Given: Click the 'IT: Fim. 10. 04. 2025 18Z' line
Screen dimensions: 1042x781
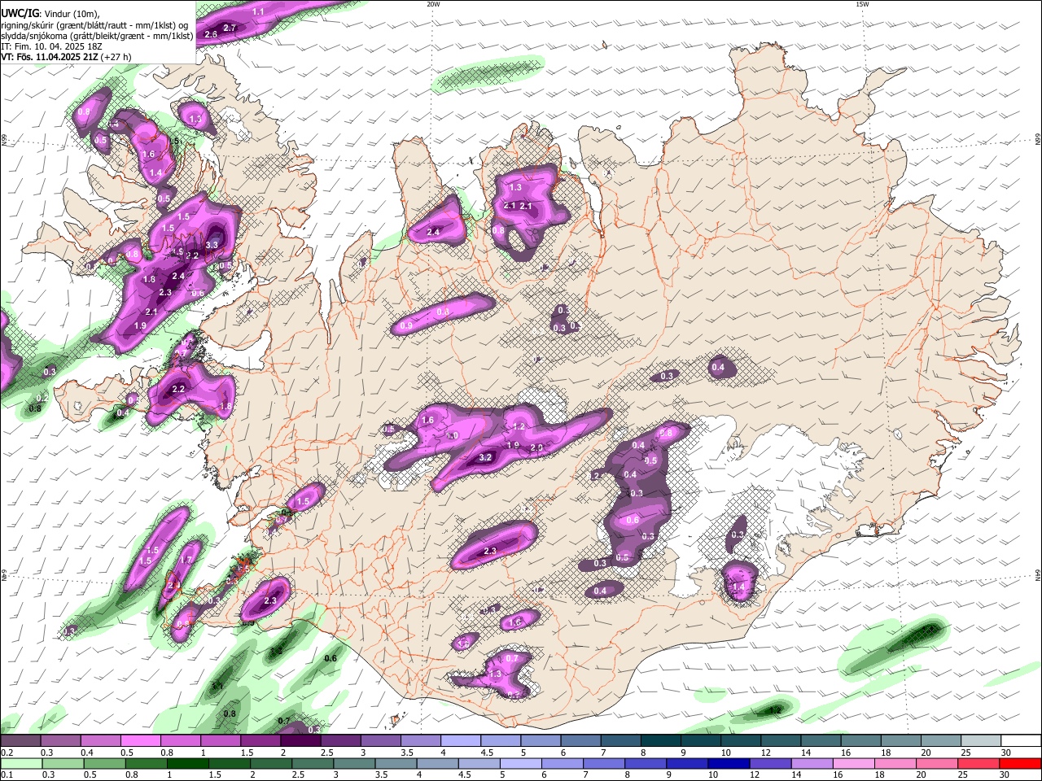Looking at the screenshot, I should [51, 46].
